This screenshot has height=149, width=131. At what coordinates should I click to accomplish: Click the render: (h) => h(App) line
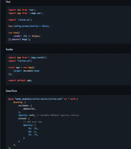point(27,36)
